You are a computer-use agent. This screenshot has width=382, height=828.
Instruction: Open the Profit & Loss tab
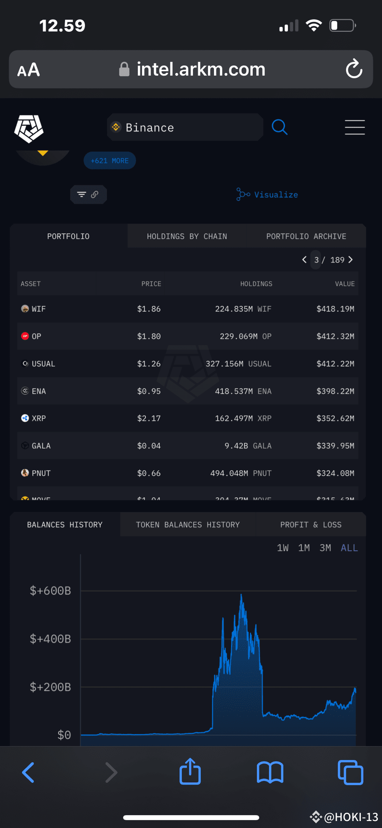(311, 524)
